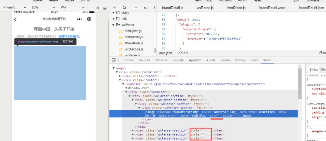Activate the element inspector picker icon
This screenshot has height=141, width=326.
point(114,60)
